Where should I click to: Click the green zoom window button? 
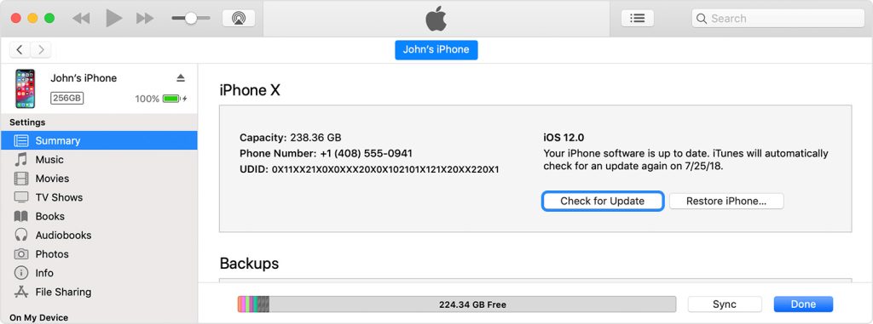click(49, 19)
